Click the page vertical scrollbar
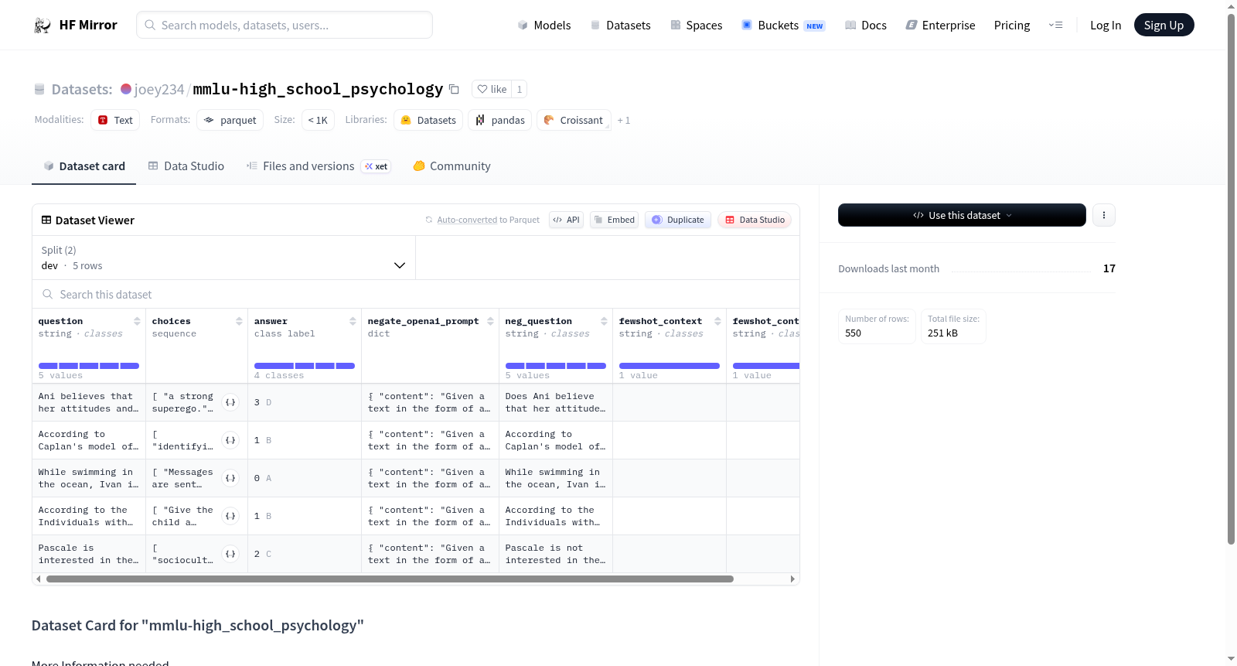The image size is (1237, 666). pos(1231,278)
